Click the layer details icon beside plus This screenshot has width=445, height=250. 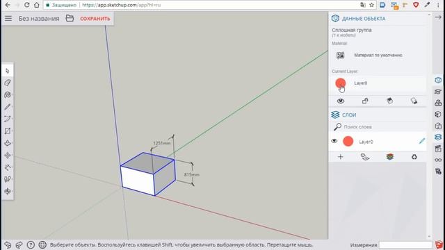pyautogui.click(x=364, y=157)
